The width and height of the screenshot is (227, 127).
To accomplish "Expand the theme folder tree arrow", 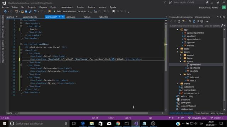I will tap(177, 84).
